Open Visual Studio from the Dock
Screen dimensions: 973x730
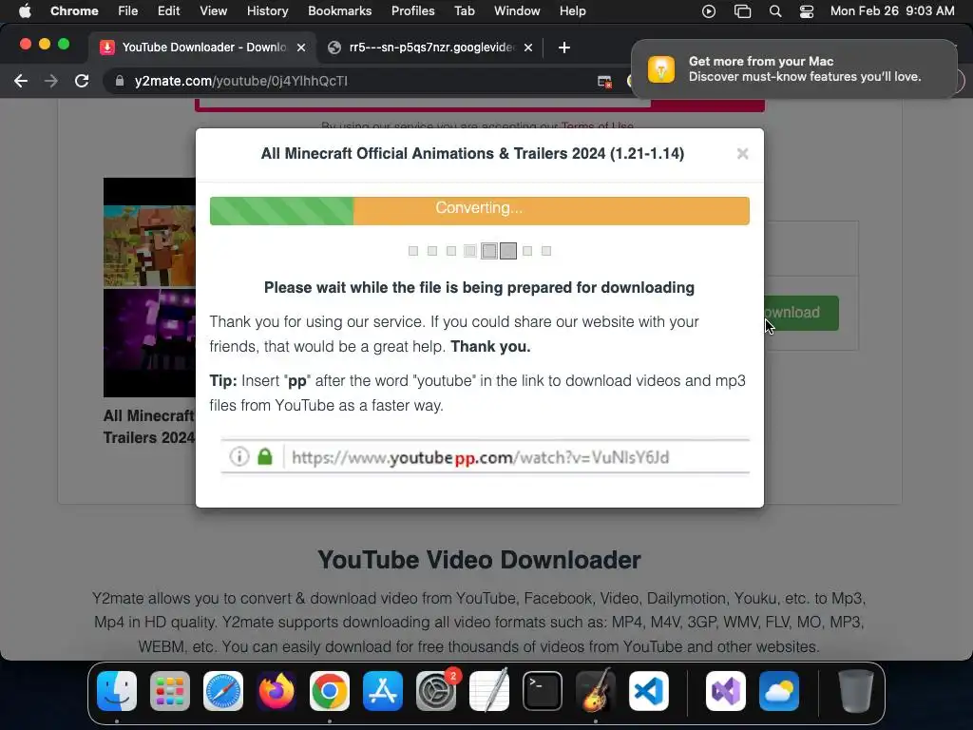725,691
